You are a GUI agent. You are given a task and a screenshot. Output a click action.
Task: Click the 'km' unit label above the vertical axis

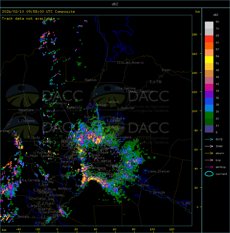(197, 12)
